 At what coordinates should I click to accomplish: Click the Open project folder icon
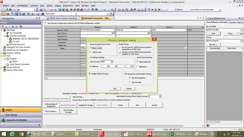tap(7, 10)
